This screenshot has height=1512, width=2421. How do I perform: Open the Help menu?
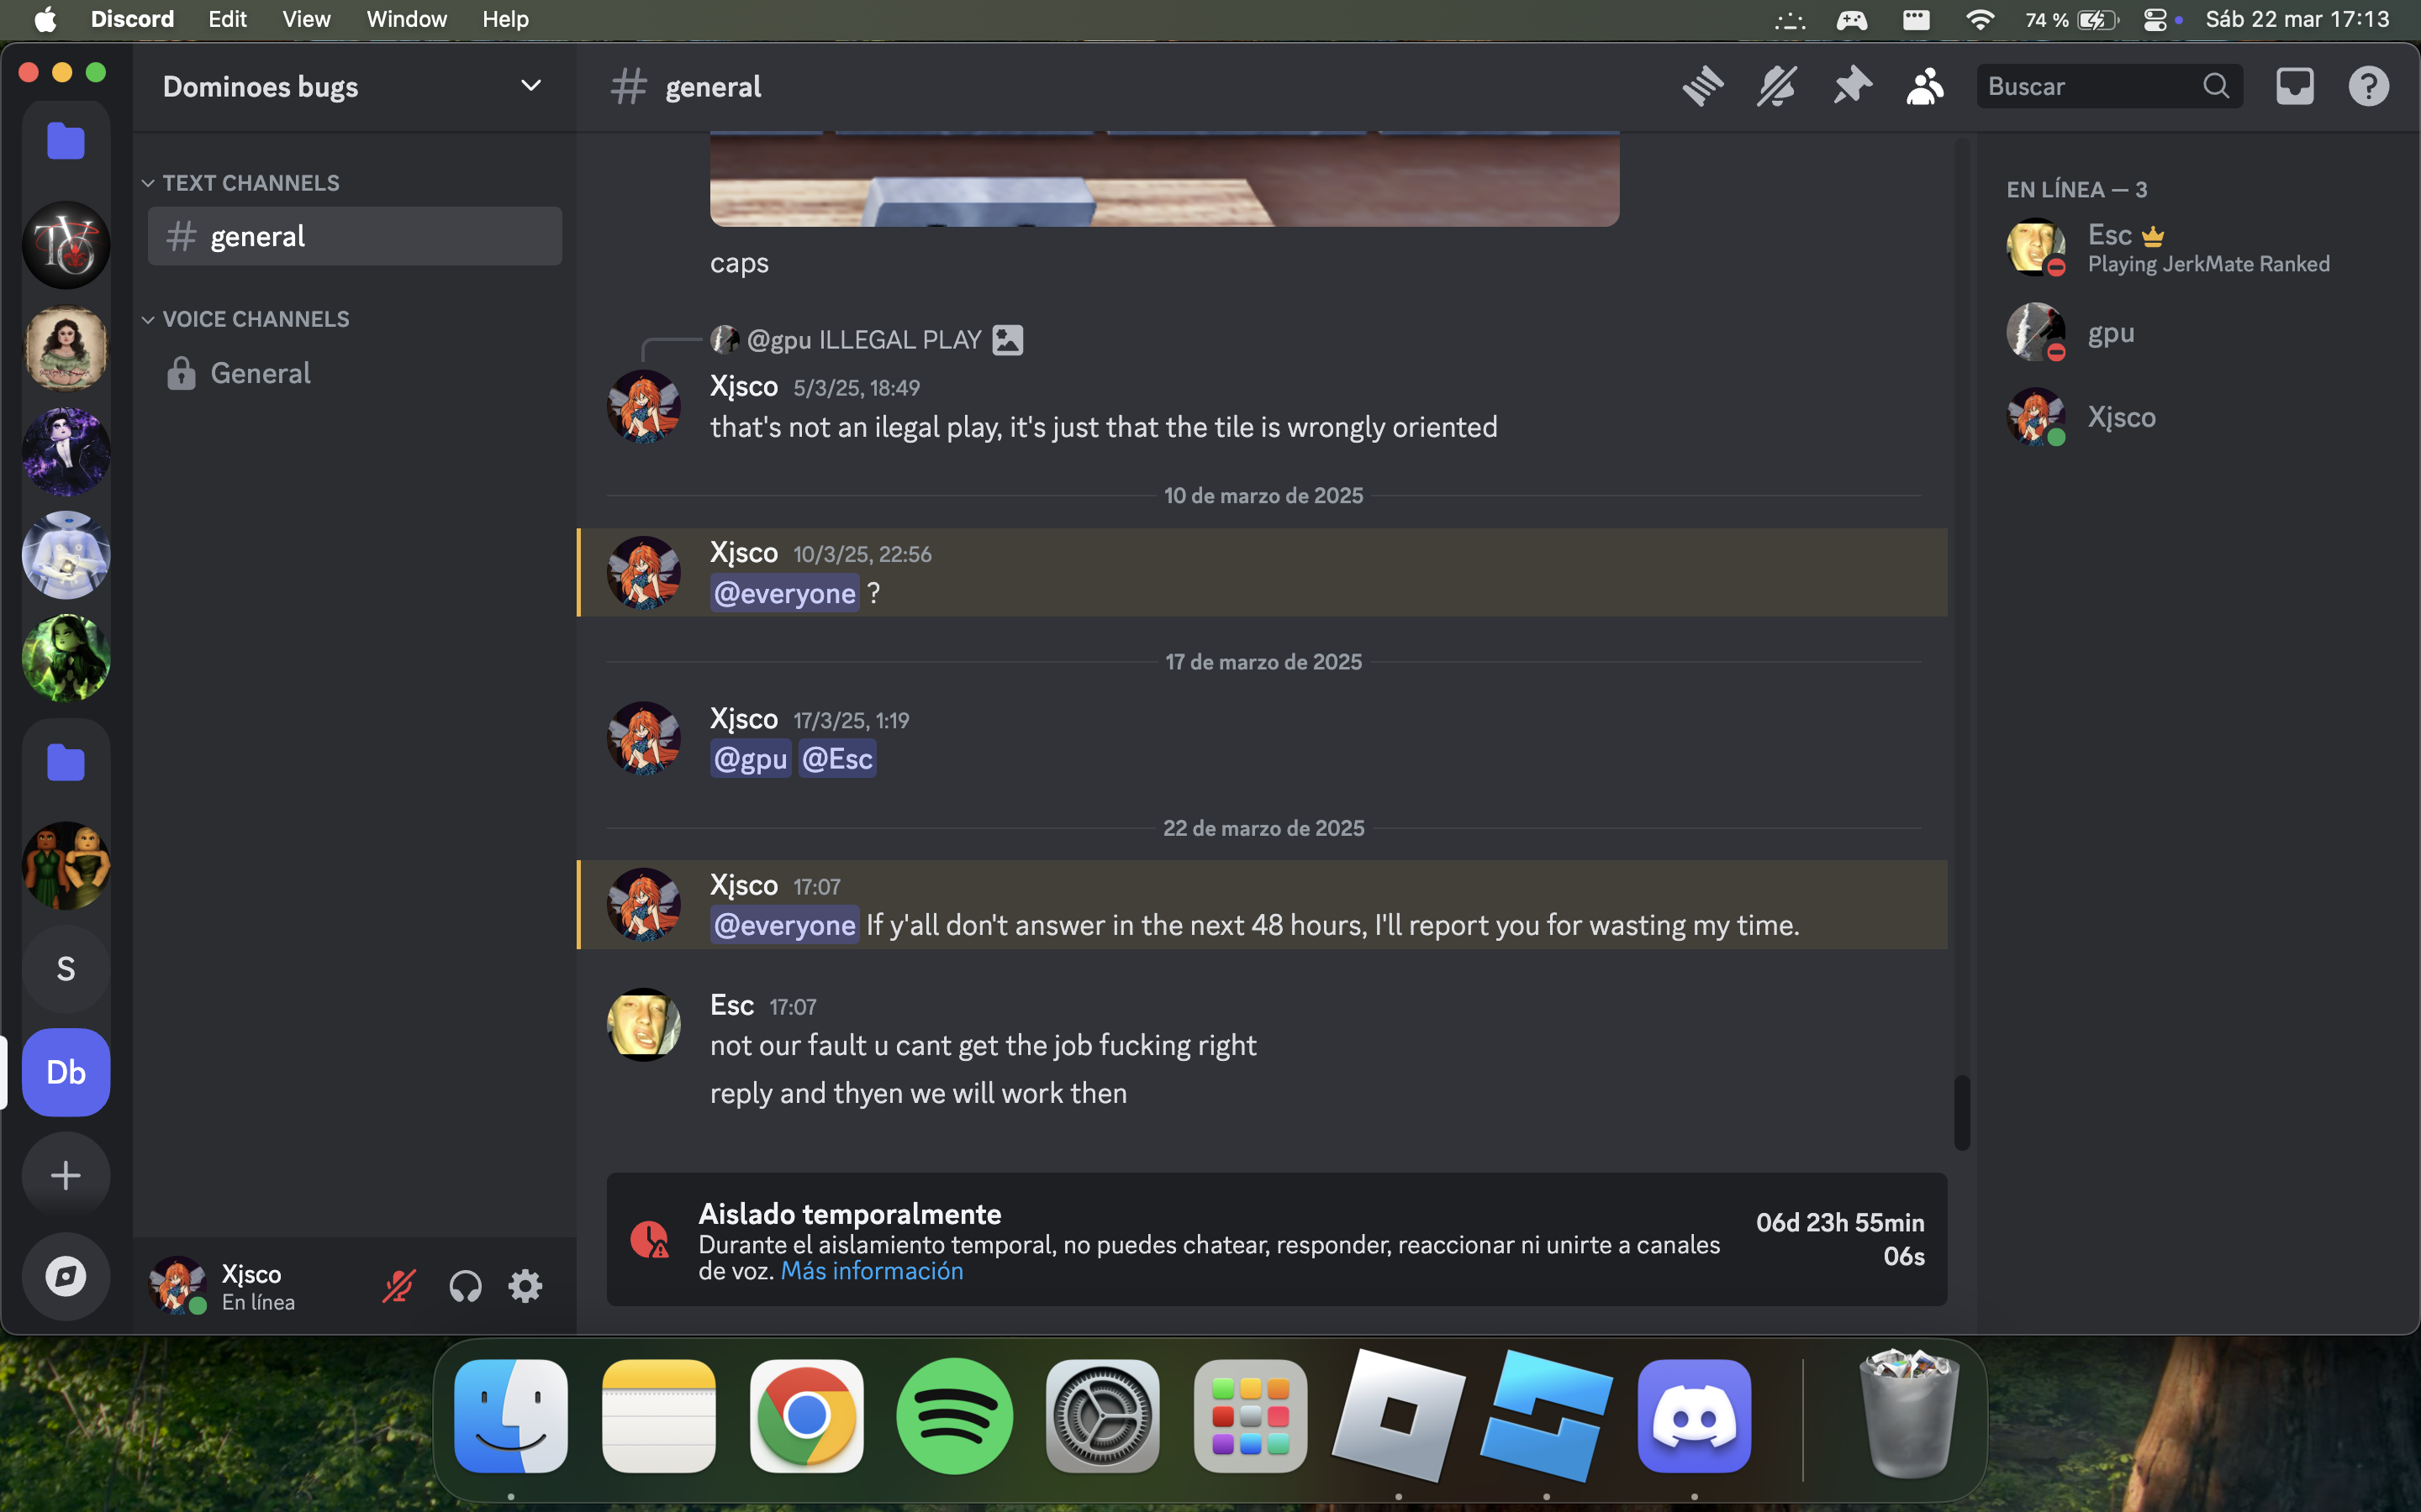coord(505,19)
